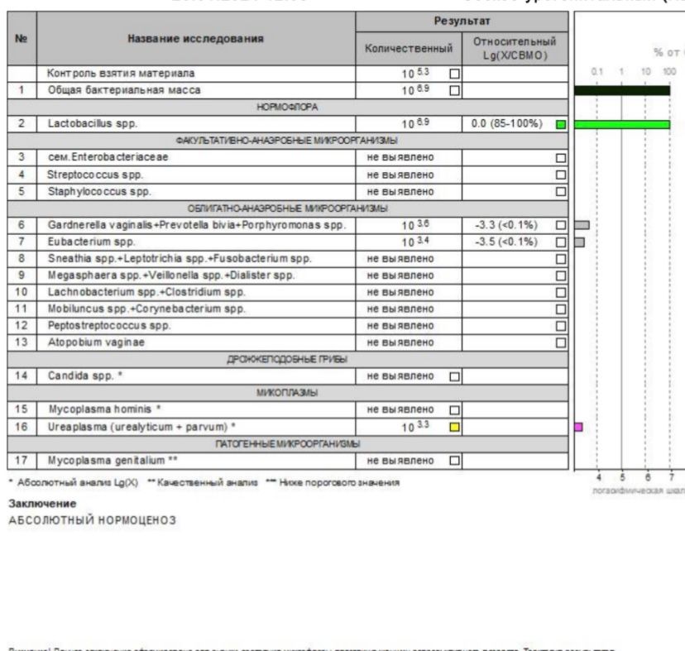Check the box for Mycoplasma genitalium
Viewport: 685px width, 651px height.
pyautogui.click(x=454, y=461)
